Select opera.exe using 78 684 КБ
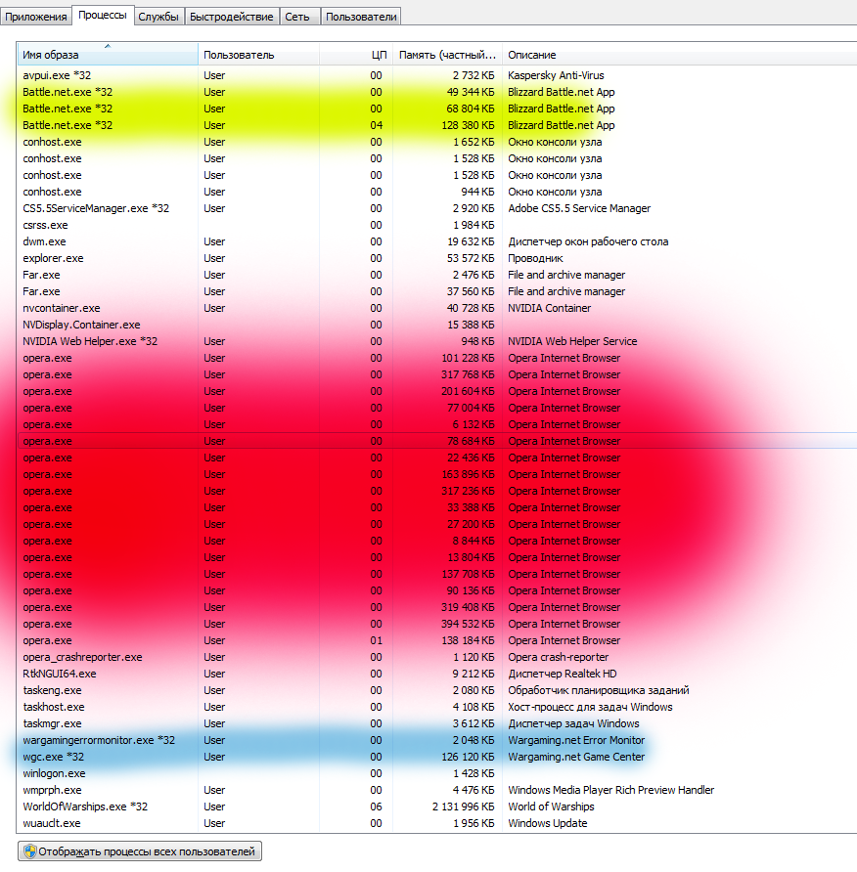Viewport: 857px width, 872px height. pos(437,441)
